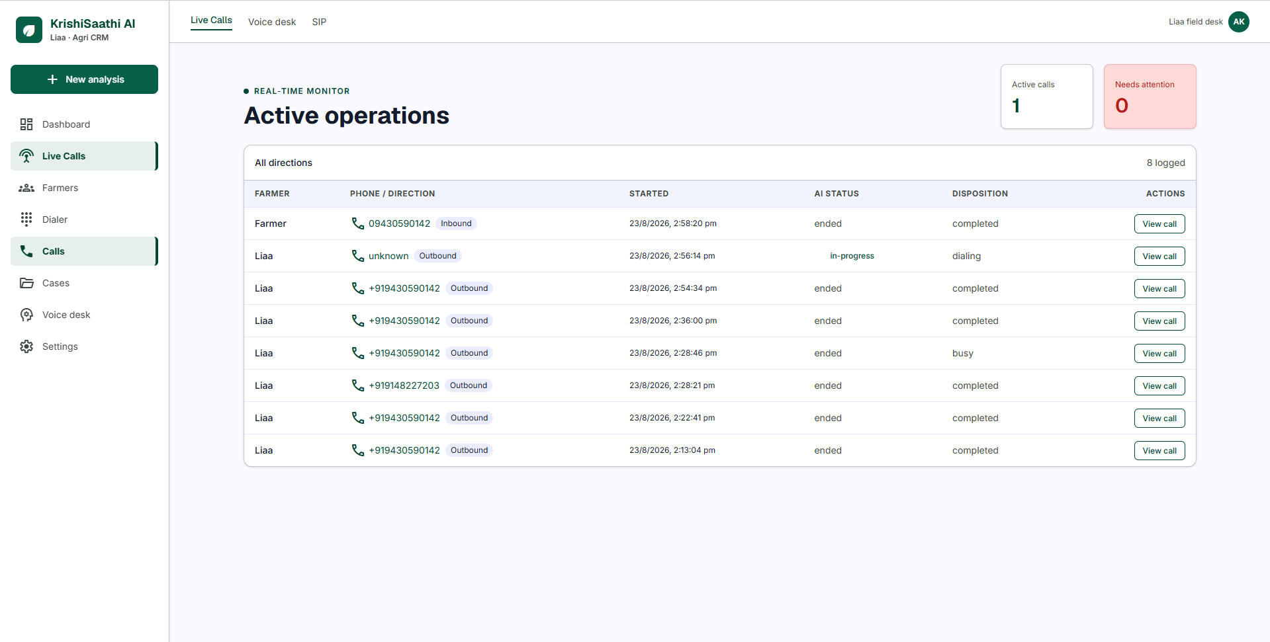The height and width of the screenshot is (642, 1270).
Task: Click the 8 logged count
Action: (1166, 163)
